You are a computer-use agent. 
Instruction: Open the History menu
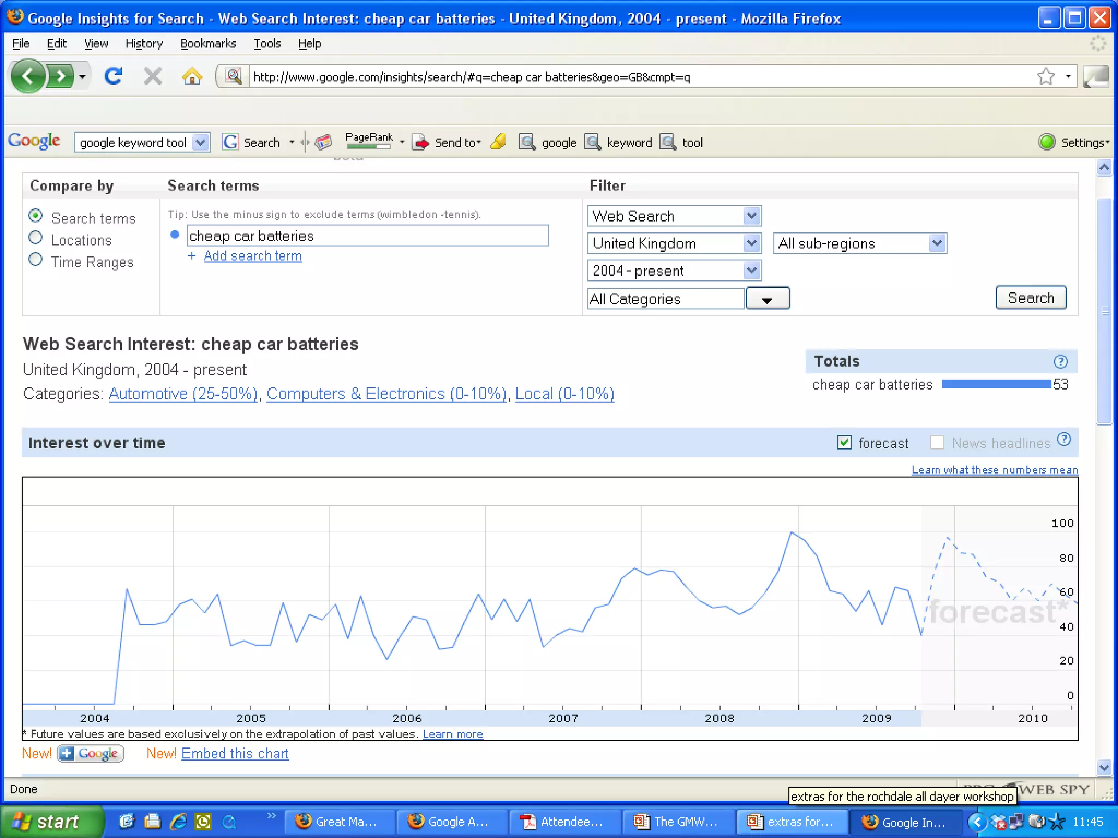pyautogui.click(x=144, y=44)
